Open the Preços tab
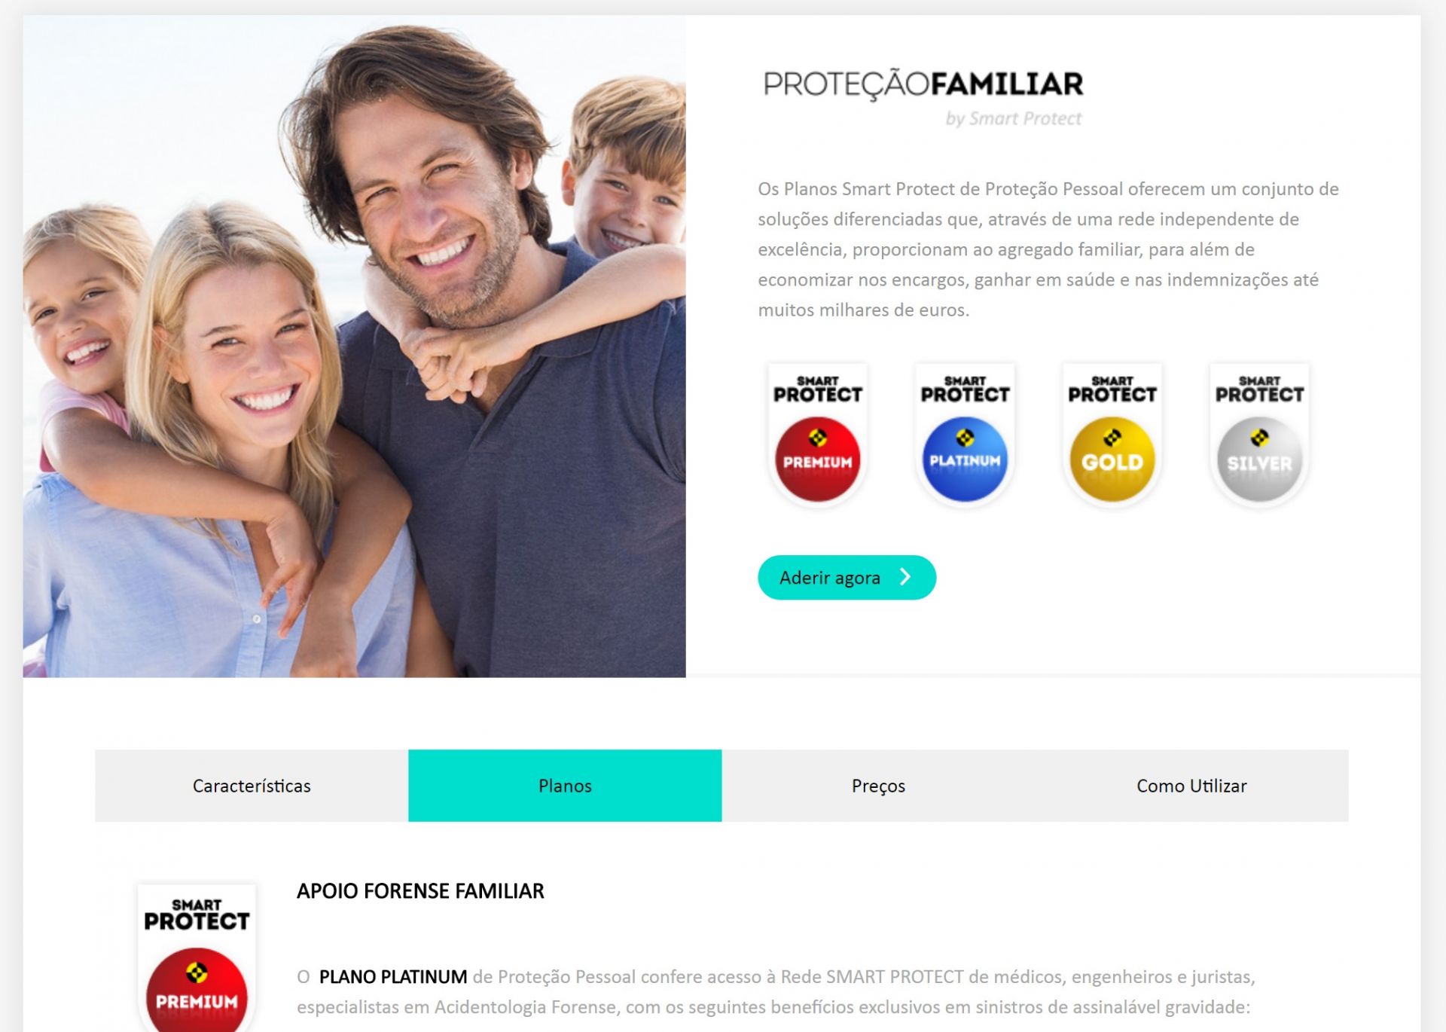Image resolution: width=1446 pixels, height=1032 pixels. (x=878, y=786)
